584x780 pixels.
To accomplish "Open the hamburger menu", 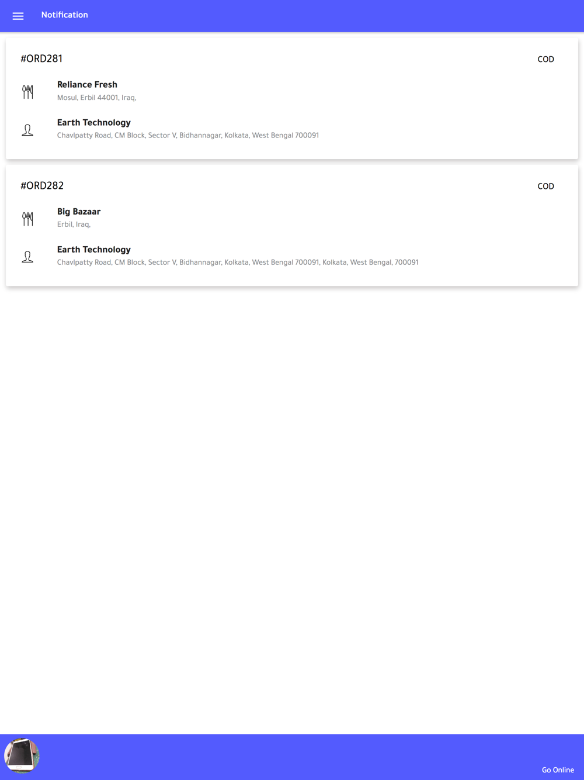I will coord(18,16).
